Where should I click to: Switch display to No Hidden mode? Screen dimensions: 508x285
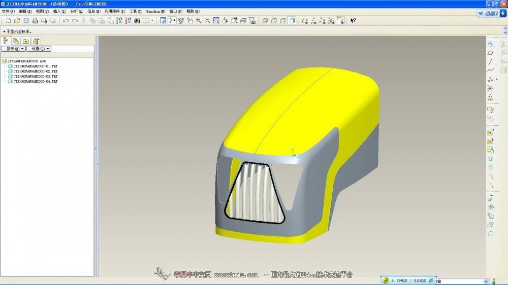[x=283, y=21]
